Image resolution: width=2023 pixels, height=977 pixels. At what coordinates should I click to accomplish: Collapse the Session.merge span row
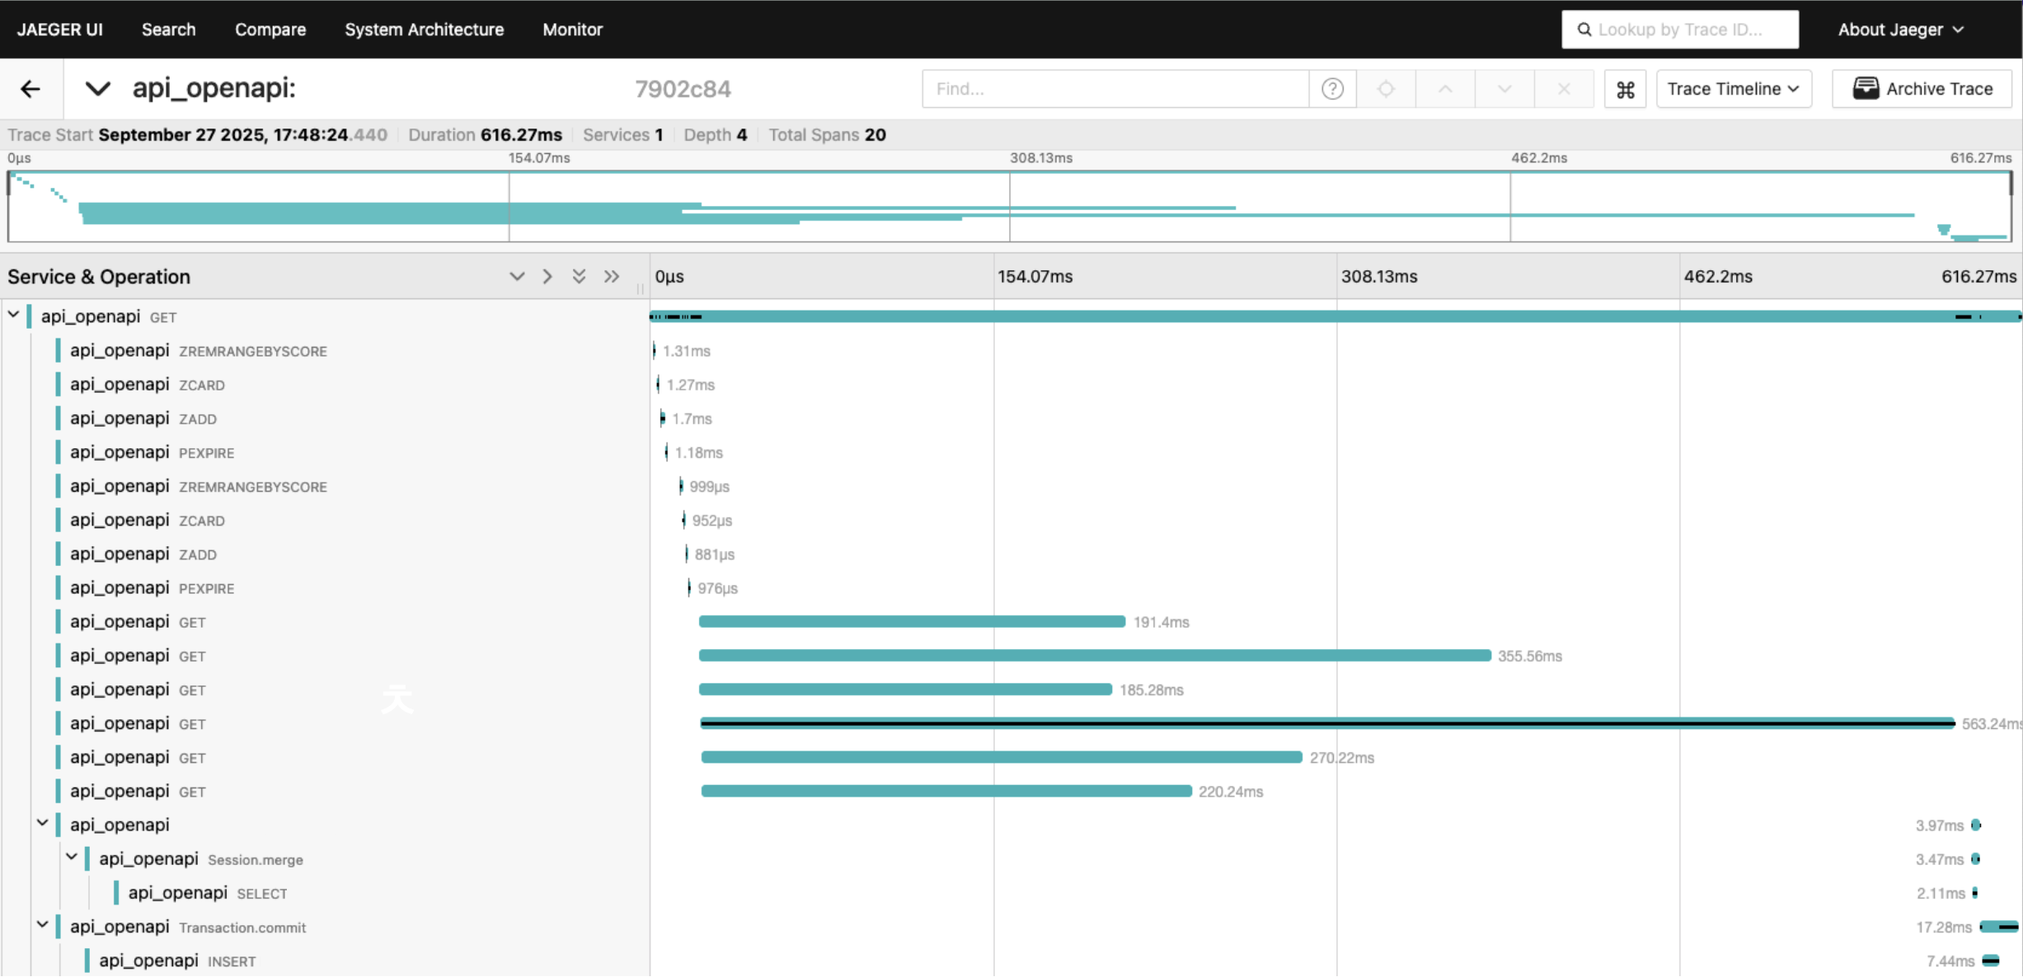(72, 858)
